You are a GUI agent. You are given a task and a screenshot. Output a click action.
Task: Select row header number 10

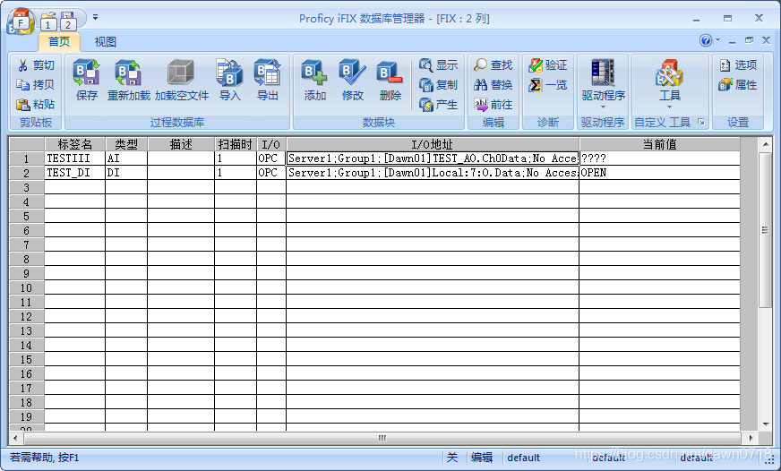coord(26,287)
